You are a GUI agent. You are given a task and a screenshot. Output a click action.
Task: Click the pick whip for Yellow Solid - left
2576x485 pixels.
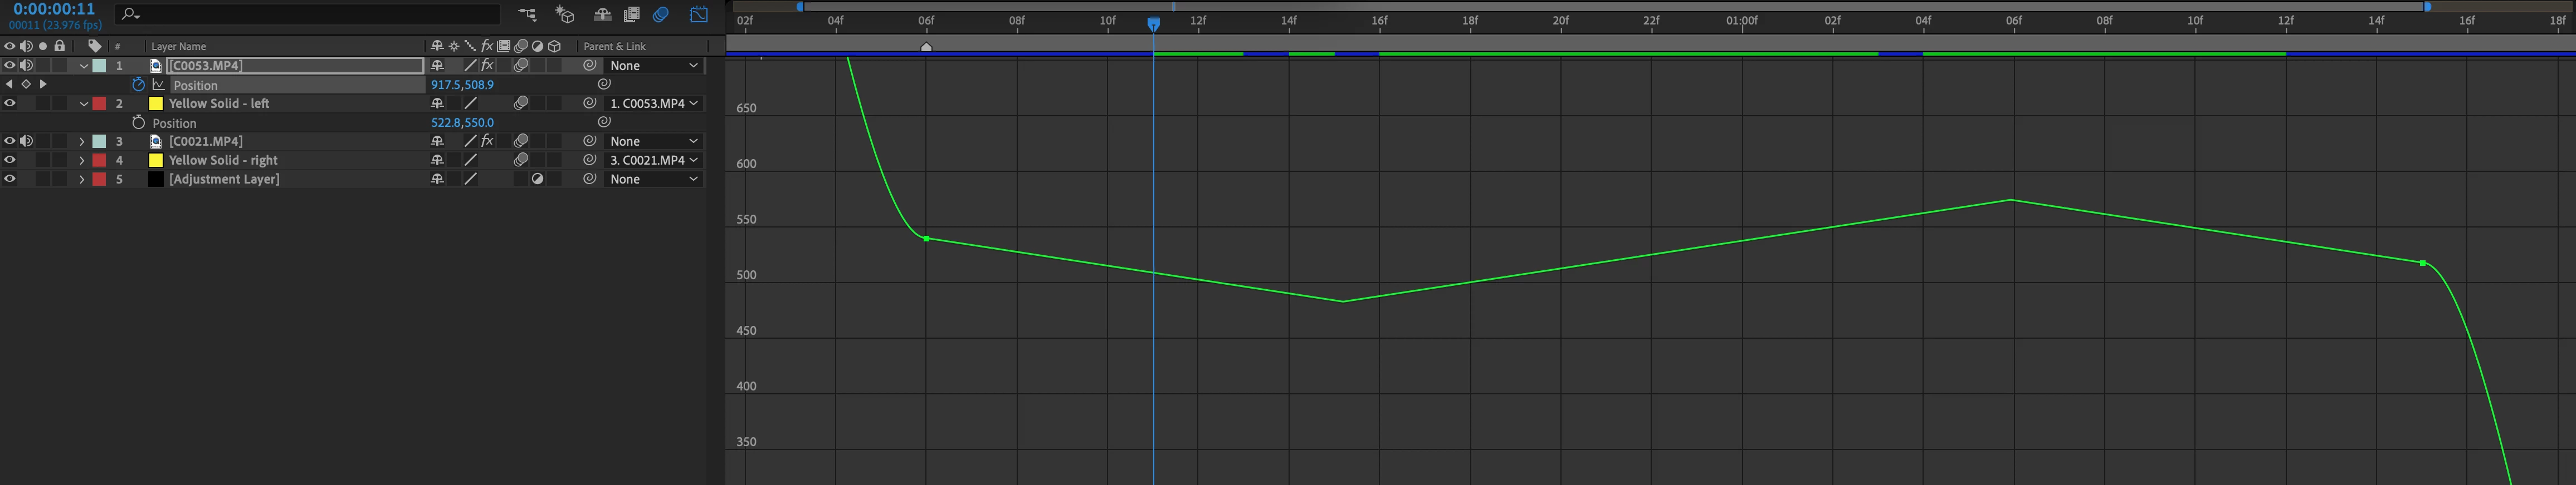pos(590,104)
